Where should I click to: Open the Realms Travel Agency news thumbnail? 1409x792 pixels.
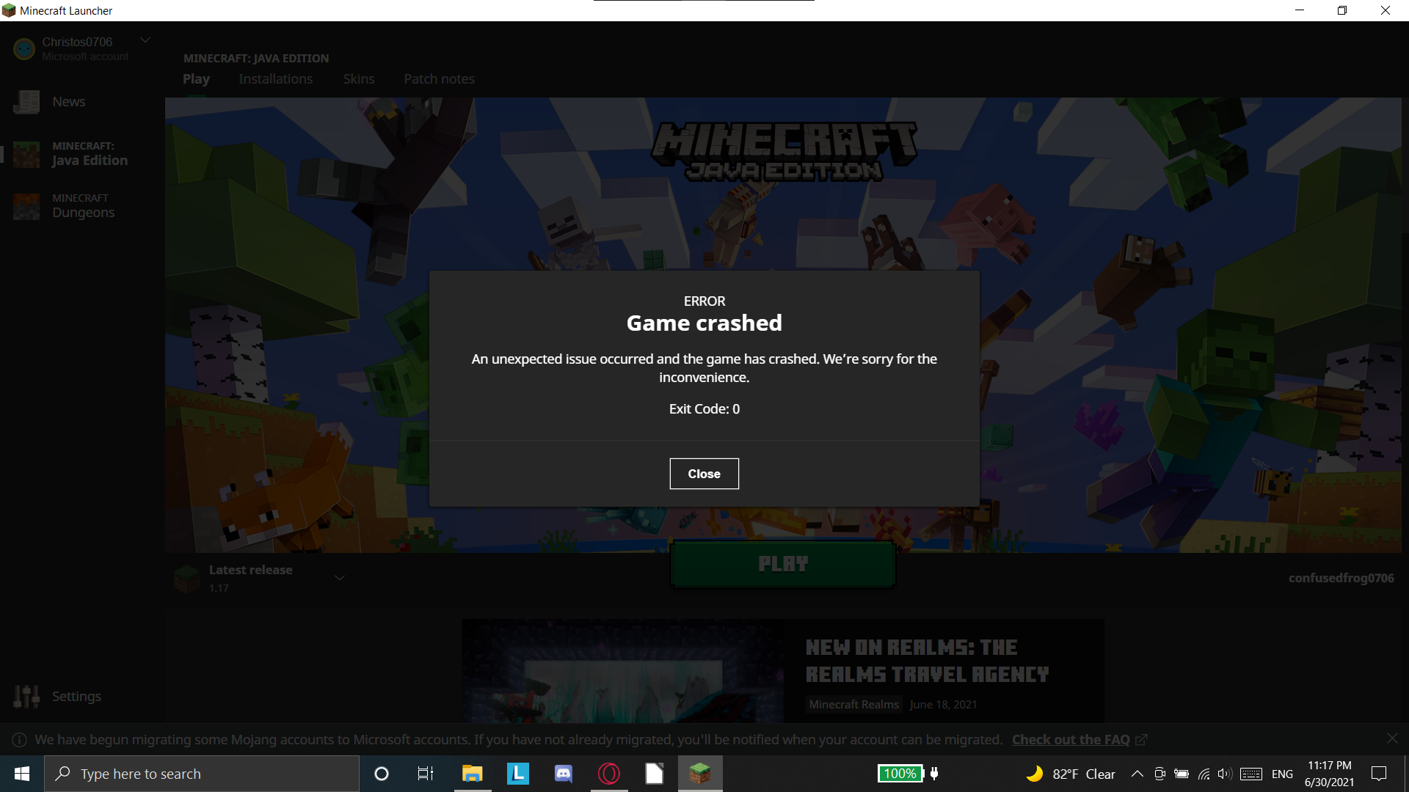pyautogui.click(x=622, y=671)
